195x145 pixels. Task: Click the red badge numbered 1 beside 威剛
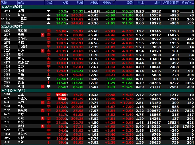(43, 87)
